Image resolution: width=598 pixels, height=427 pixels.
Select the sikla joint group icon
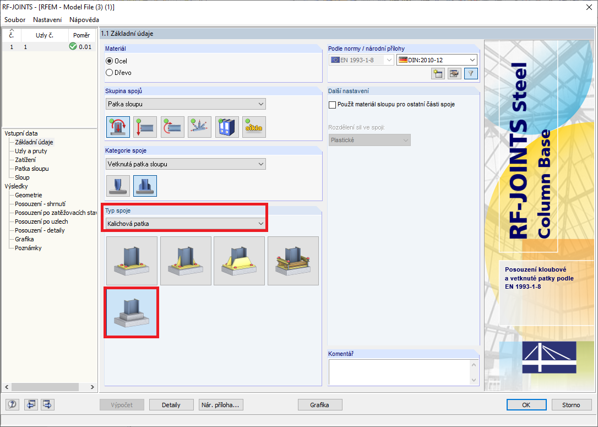point(254,127)
